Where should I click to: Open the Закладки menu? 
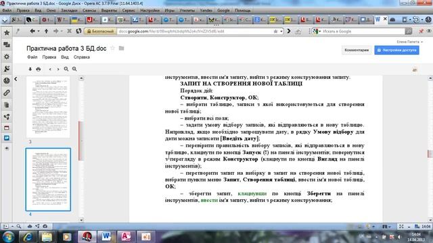(69, 11)
